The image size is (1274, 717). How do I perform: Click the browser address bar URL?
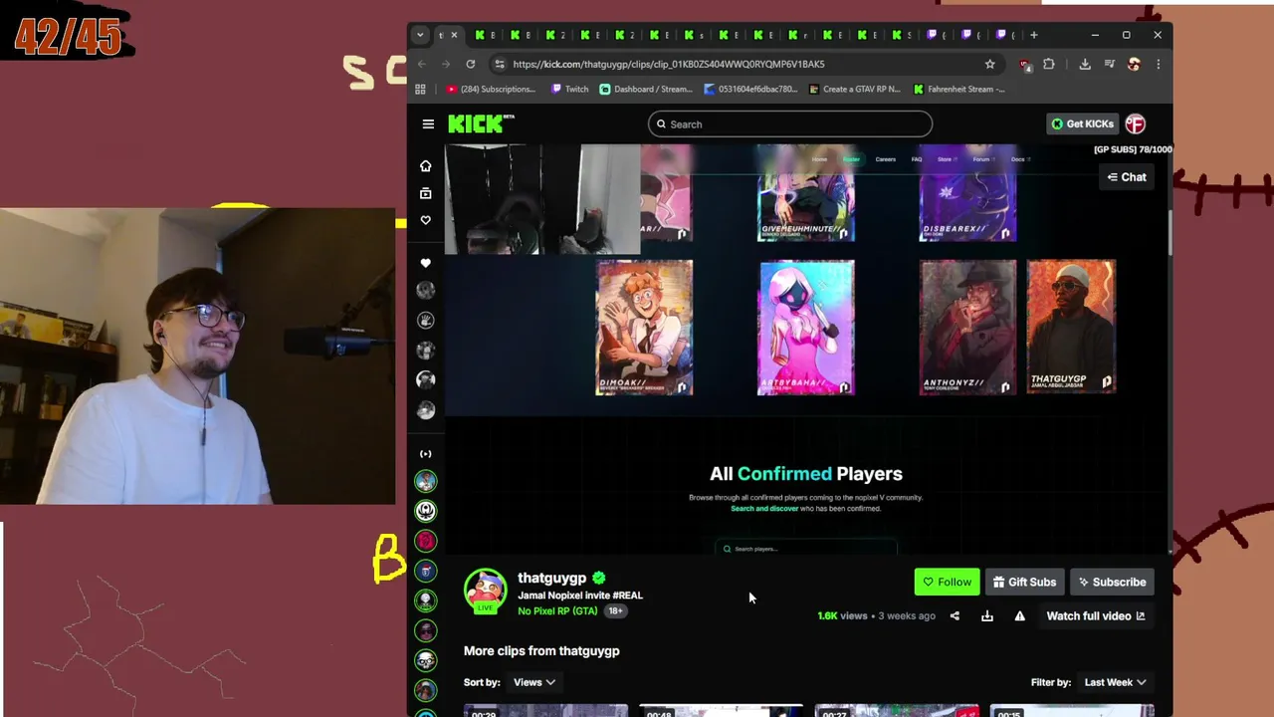click(x=669, y=64)
